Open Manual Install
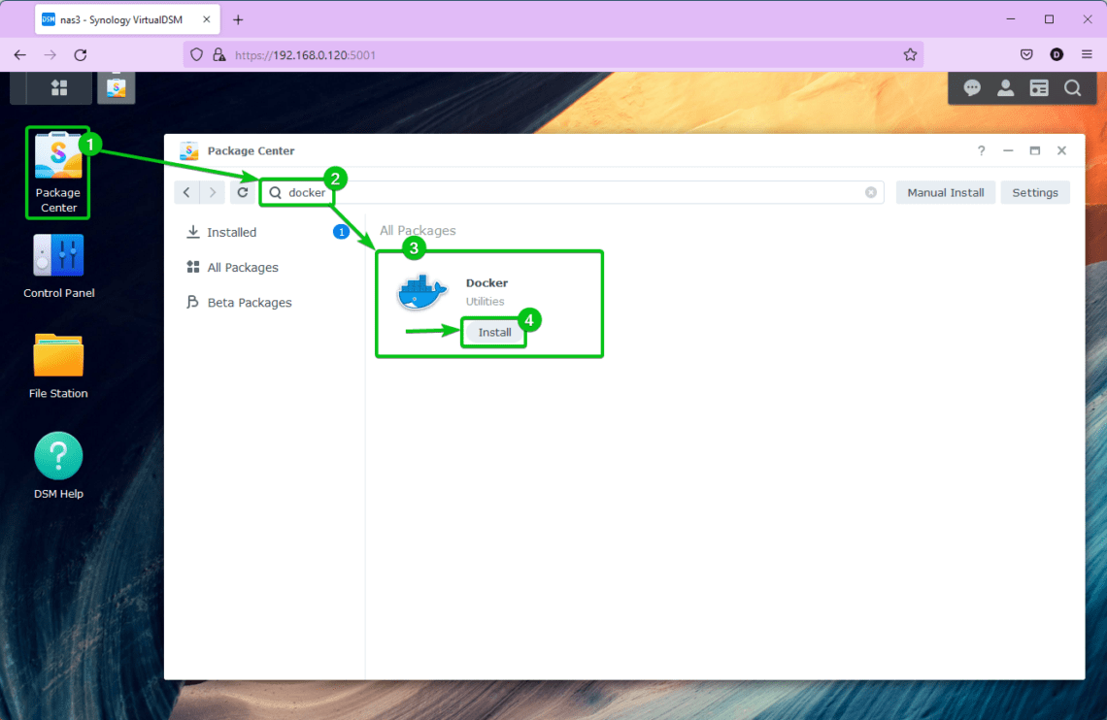Screen dimensions: 1107x720 (945, 192)
